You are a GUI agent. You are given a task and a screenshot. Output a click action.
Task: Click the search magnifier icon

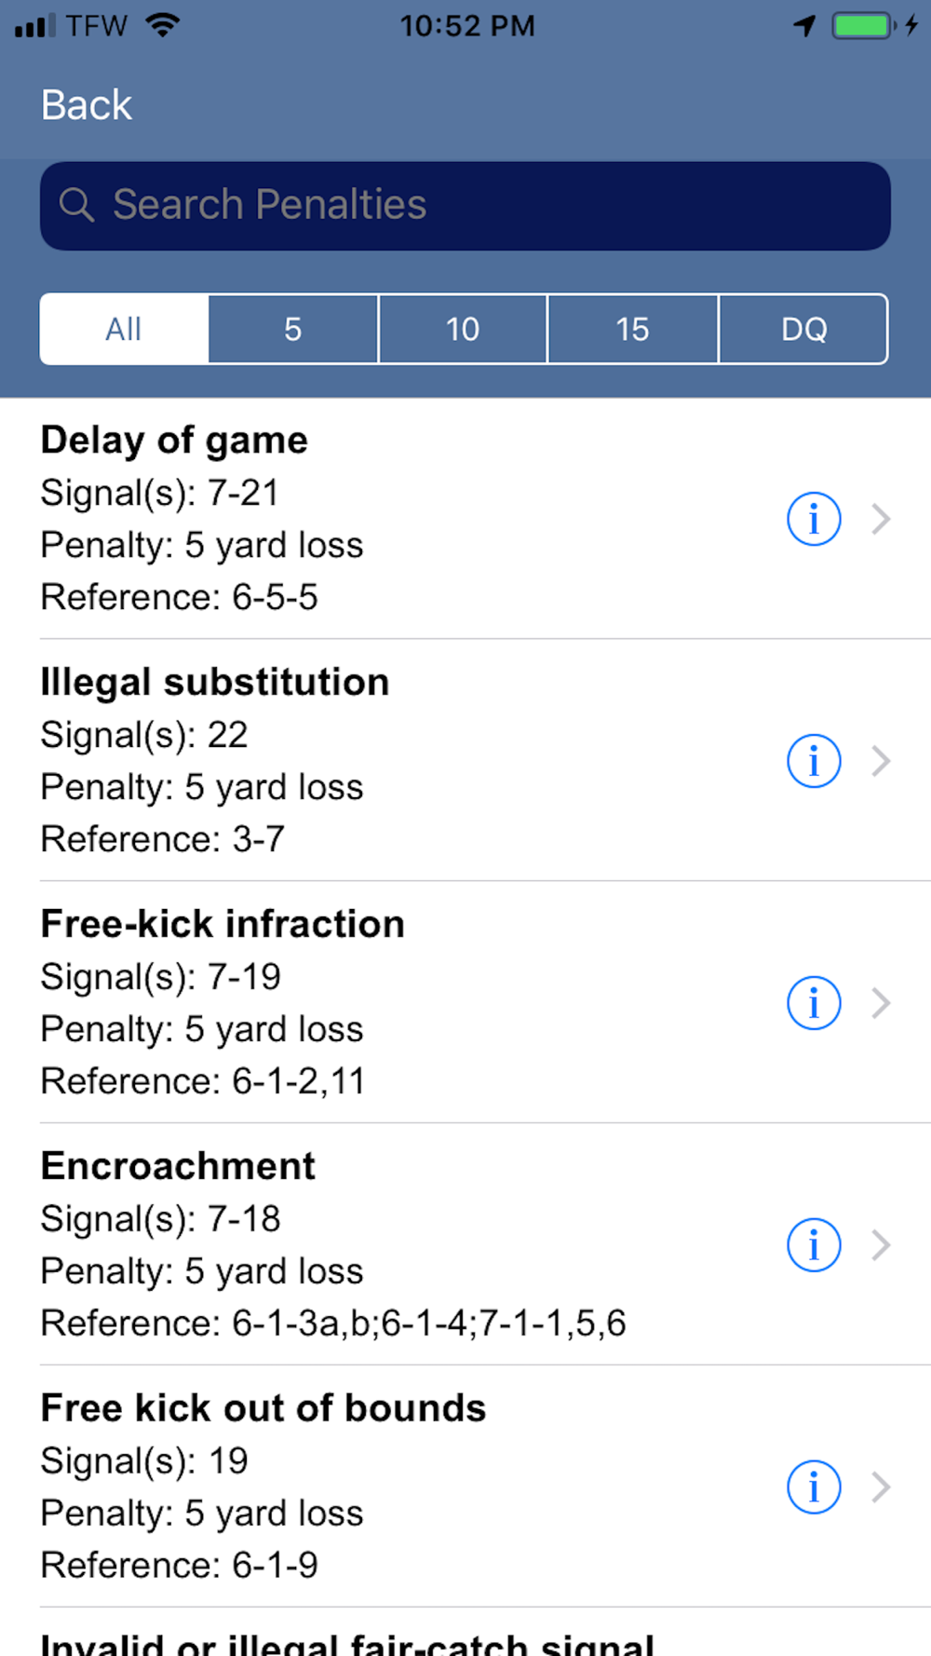tap(76, 205)
